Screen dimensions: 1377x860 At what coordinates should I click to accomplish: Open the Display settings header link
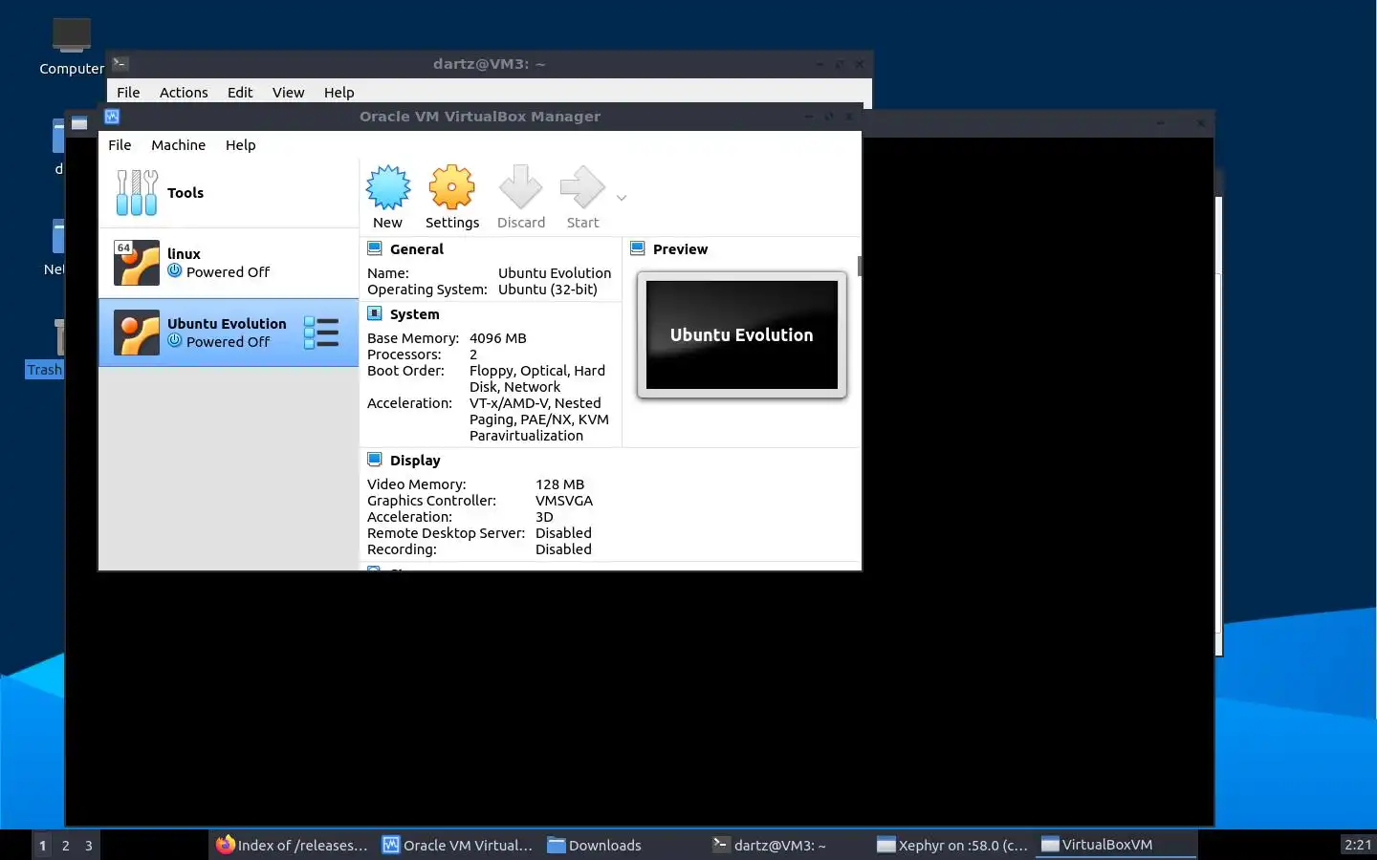[415, 461]
